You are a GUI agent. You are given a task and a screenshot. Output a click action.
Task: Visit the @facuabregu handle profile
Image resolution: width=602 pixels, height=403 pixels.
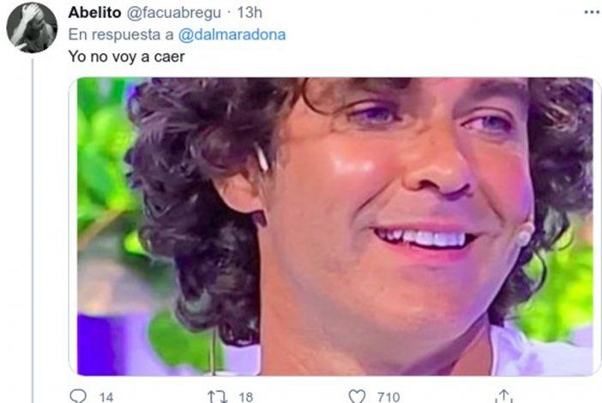point(174,13)
